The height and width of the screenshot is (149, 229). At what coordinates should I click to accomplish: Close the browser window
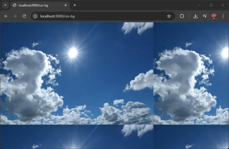point(223,5)
